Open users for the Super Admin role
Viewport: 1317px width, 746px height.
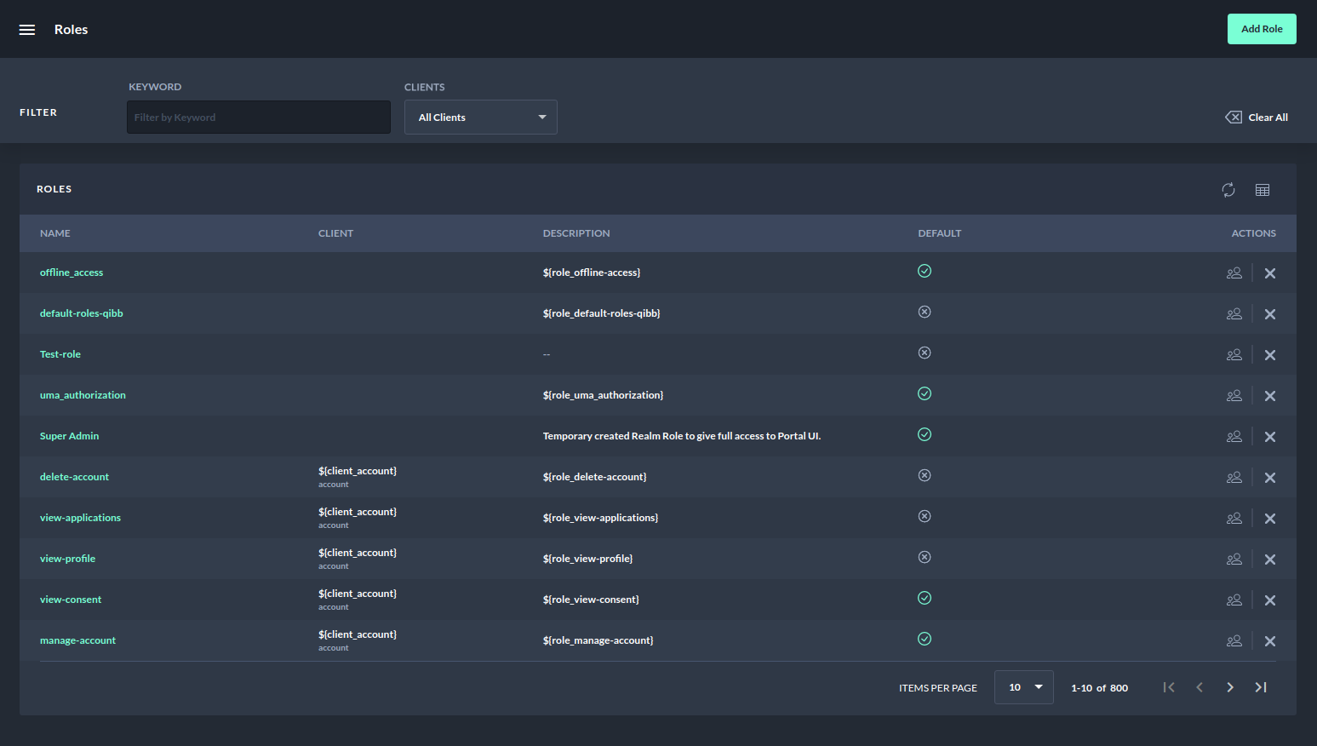click(x=1234, y=437)
